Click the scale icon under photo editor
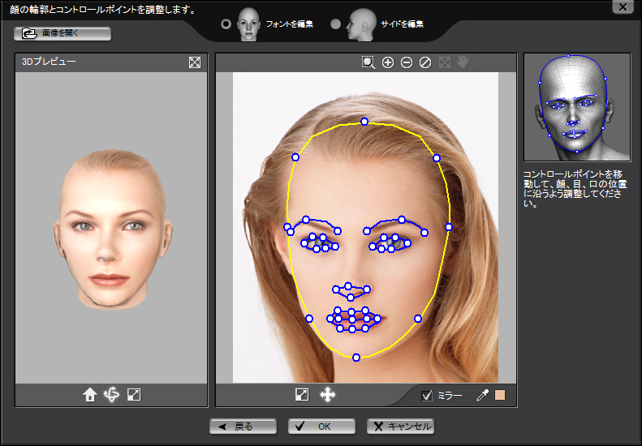 pyautogui.click(x=302, y=395)
